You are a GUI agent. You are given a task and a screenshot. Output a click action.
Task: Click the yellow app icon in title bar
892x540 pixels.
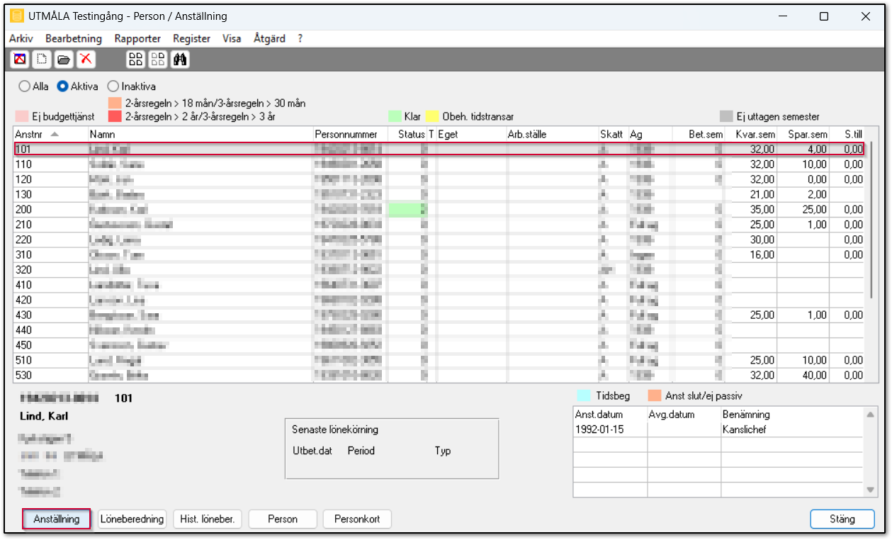click(17, 16)
